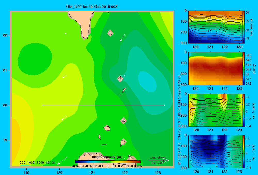Click the wind stress reference arrow
The width and height of the screenshot is (258, 175).
(159, 160)
